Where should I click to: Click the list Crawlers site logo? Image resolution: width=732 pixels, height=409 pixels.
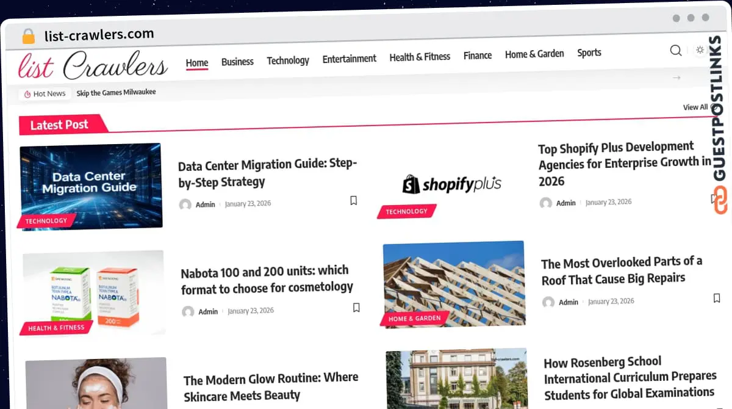tap(91, 64)
